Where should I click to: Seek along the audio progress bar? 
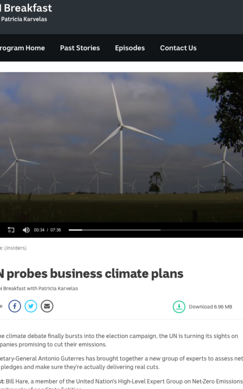[156, 230]
